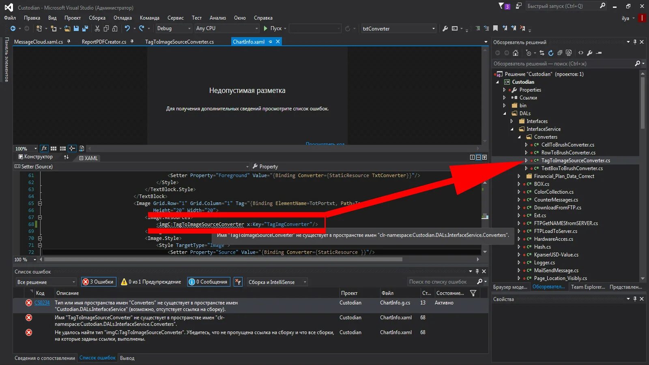
Task: Click the Solution Explorer vertical scrollbar
Action: [643, 103]
